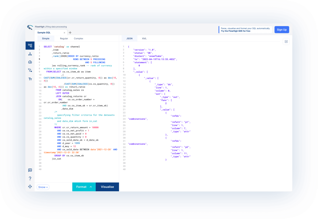This screenshot has width=318, height=219.
Task: Open the feedback chat icon in sidebar
Action: click(x=30, y=170)
